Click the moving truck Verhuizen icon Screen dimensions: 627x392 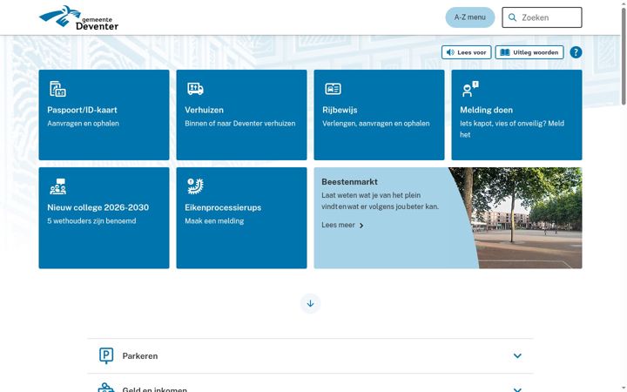(x=195, y=89)
